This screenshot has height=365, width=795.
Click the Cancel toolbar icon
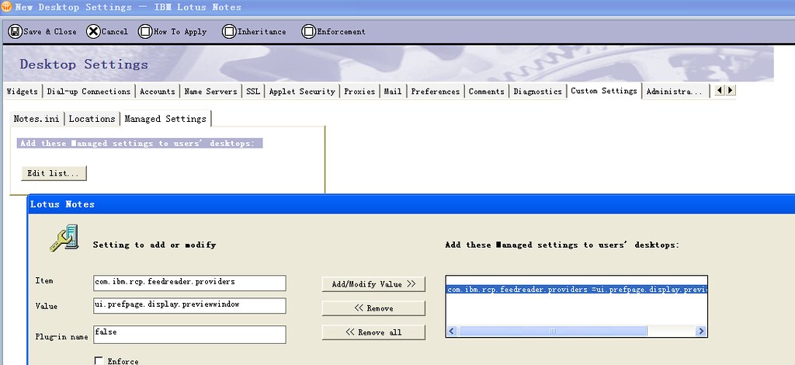tap(93, 32)
